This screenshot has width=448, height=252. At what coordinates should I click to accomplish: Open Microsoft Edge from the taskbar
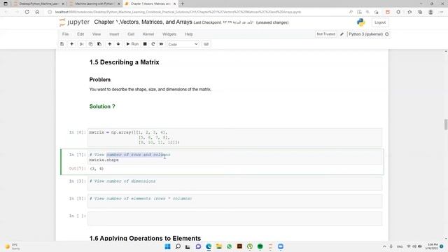point(209,246)
